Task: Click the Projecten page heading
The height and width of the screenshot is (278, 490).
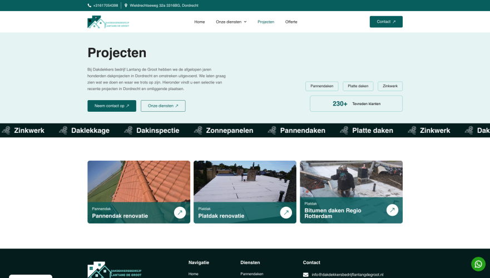Action: (117, 53)
